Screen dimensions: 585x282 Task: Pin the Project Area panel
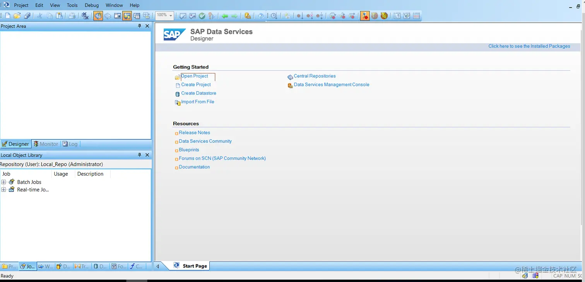coord(140,26)
